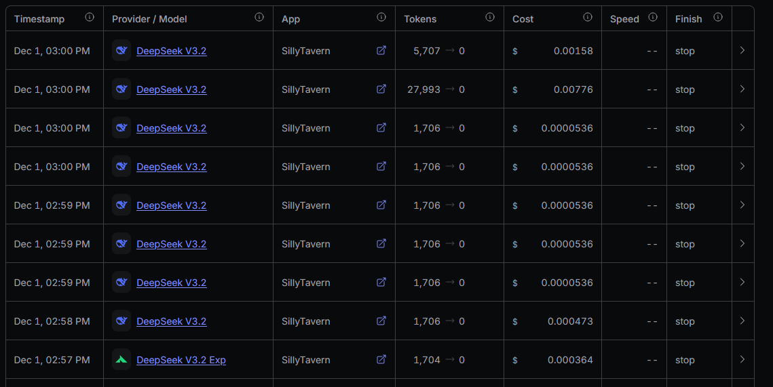Click the Provider / Model column header
Viewport: 773px width, 387px height.
pos(149,19)
